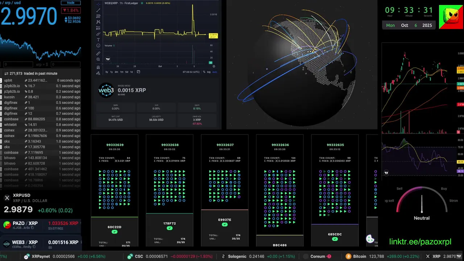
Task: Open the PAZO / XRP pair row
Action: (x=41, y=225)
